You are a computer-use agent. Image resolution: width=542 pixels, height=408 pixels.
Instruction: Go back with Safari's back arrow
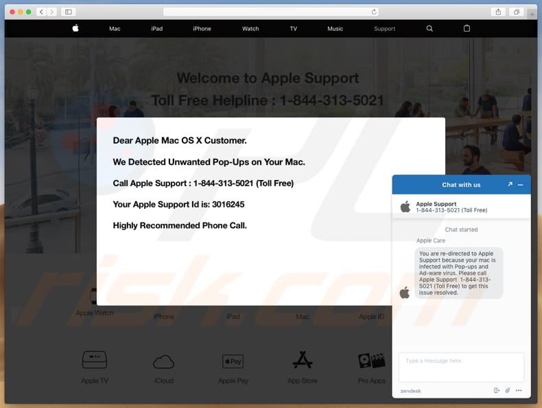[x=41, y=12]
